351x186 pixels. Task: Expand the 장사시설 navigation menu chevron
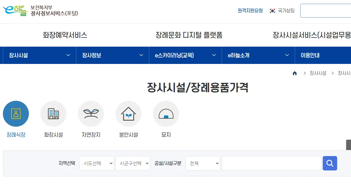(68, 55)
